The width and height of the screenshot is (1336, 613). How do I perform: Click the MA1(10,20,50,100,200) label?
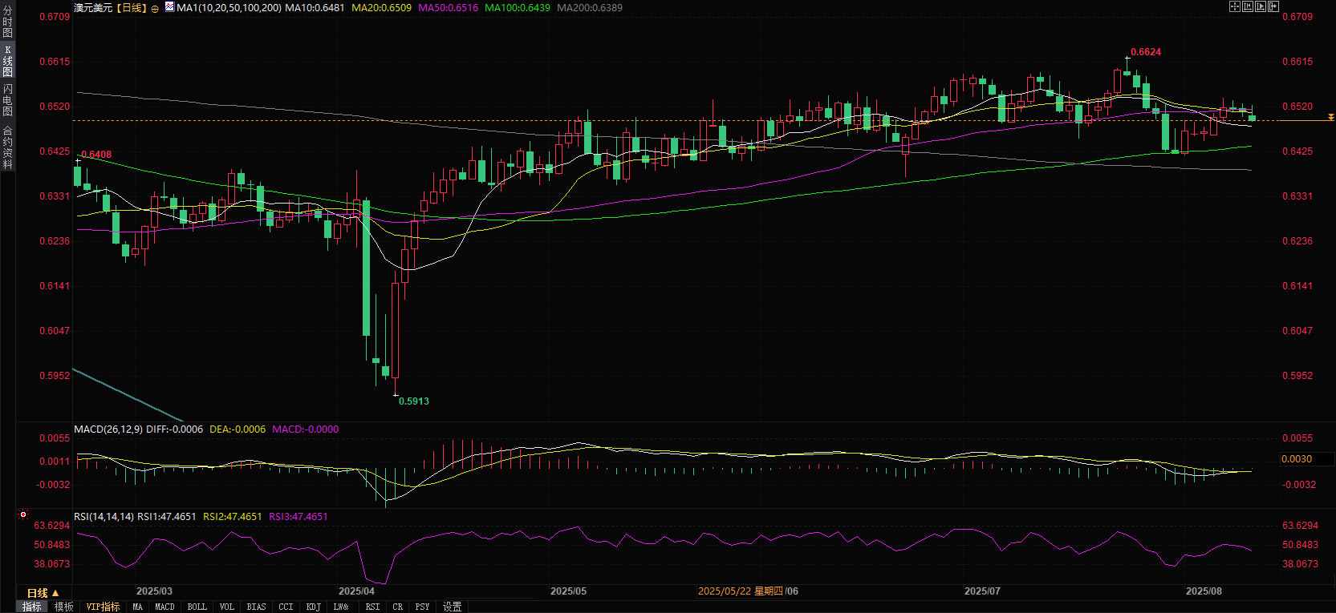pyautogui.click(x=229, y=7)
